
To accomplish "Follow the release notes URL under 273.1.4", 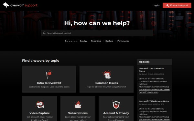I will 154,118.
